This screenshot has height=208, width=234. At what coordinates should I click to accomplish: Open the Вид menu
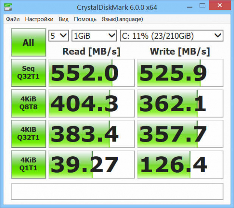tap(64, 19)
